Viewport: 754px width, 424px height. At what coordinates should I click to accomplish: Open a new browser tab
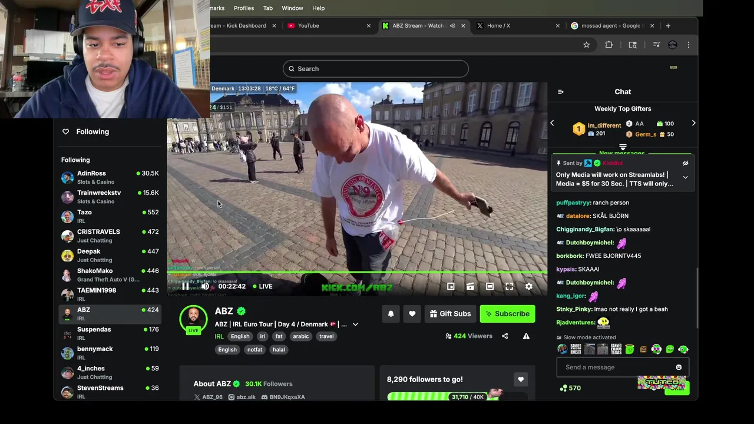click(668, 26)
